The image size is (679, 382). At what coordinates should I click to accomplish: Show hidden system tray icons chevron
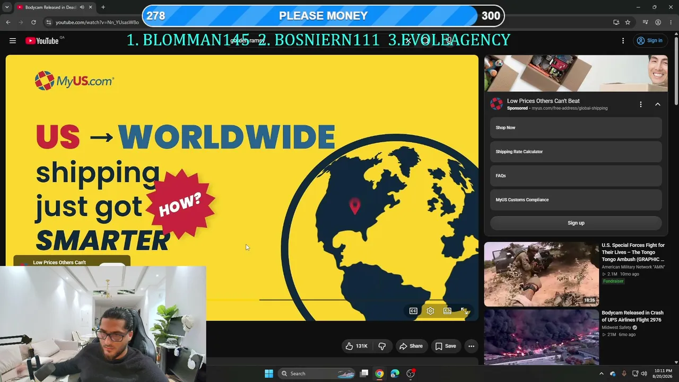click(601, 374)
